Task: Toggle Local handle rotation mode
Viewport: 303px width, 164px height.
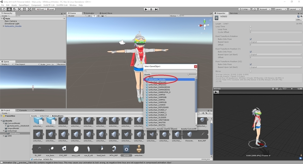Action: [50, 9]
